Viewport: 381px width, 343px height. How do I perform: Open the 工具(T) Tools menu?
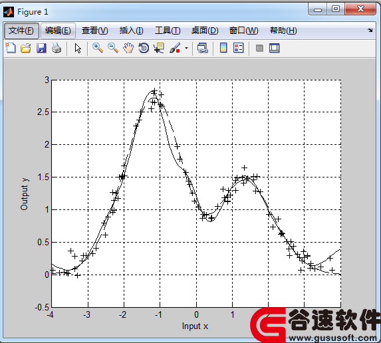168,31
